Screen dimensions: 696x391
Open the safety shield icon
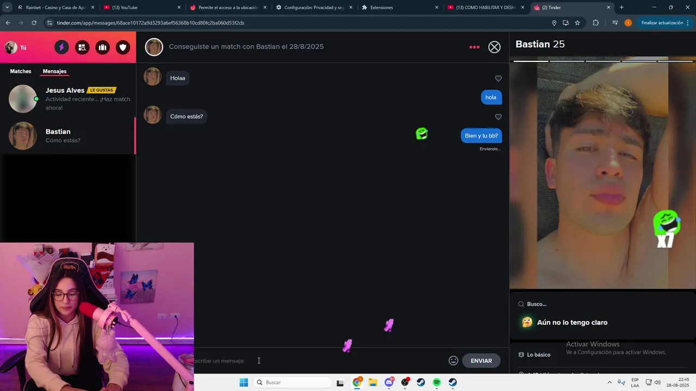[123, 47]
